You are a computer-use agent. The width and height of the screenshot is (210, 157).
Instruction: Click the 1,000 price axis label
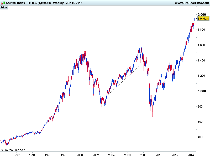coord(202,91)
